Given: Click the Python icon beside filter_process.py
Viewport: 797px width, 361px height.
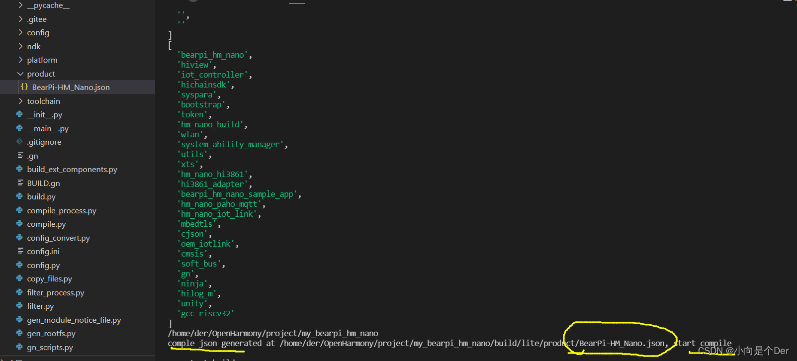Looking at the screenshot, I should (19, 292).
